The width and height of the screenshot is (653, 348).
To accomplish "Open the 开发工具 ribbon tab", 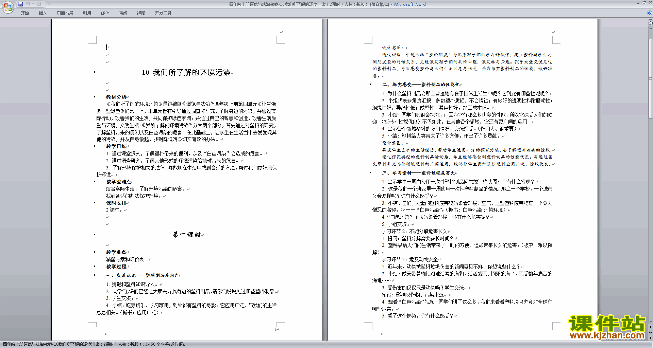I will [163, 13].
